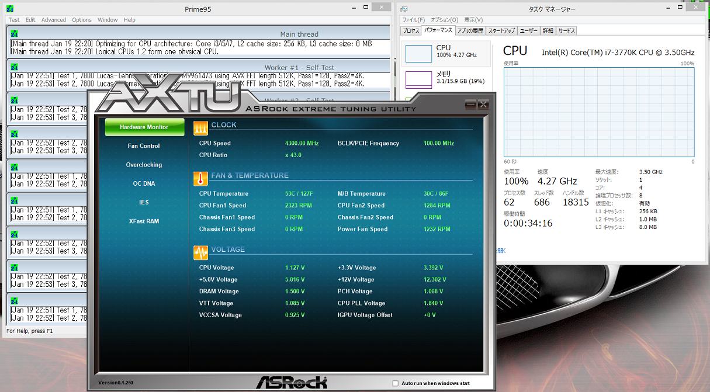Screen dimensions: 710x392
Task: Switch to the 詳細 tab
Action: point(548,30)
